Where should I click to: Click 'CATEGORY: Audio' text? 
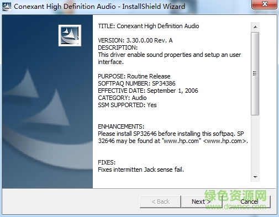point(122,98)
